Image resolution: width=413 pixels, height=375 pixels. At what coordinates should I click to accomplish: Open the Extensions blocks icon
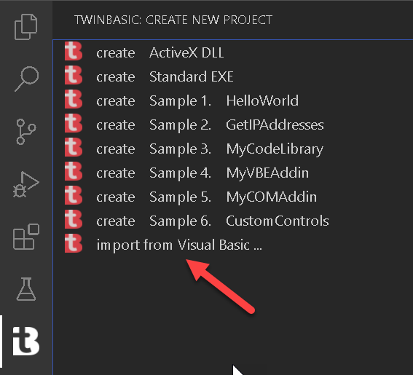26,237
